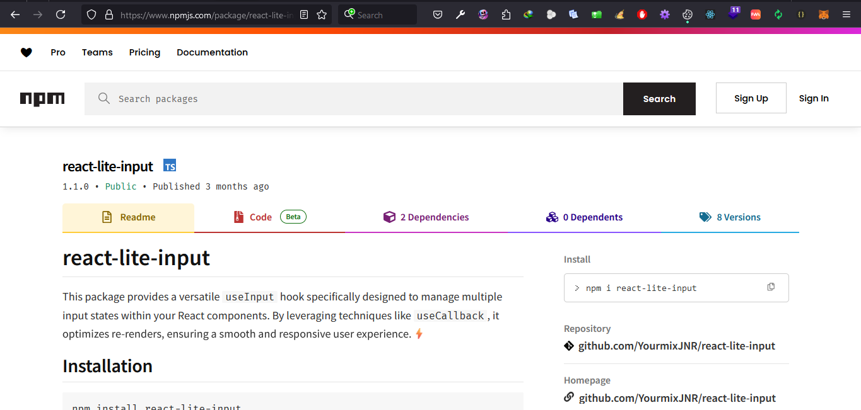The height and width of the screenshot is (410, 861).
Task: Click the red stop-hand blocker extension
Action: [642, 14]
